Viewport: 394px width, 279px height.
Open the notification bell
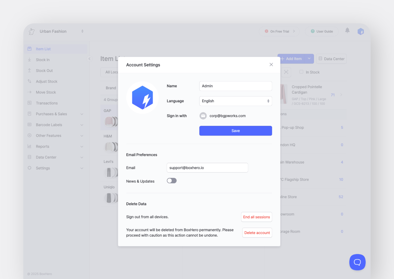pyautogui.click(x=347, y=31)
